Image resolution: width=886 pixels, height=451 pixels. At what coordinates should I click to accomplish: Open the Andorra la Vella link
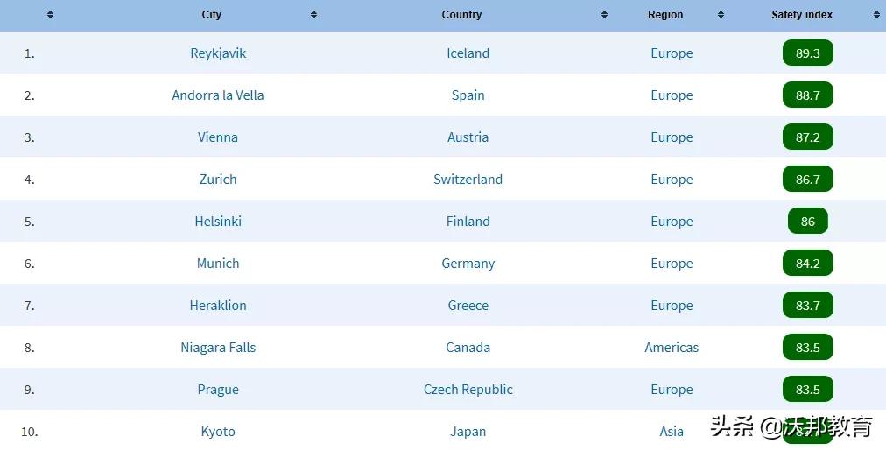pos(218,95)
